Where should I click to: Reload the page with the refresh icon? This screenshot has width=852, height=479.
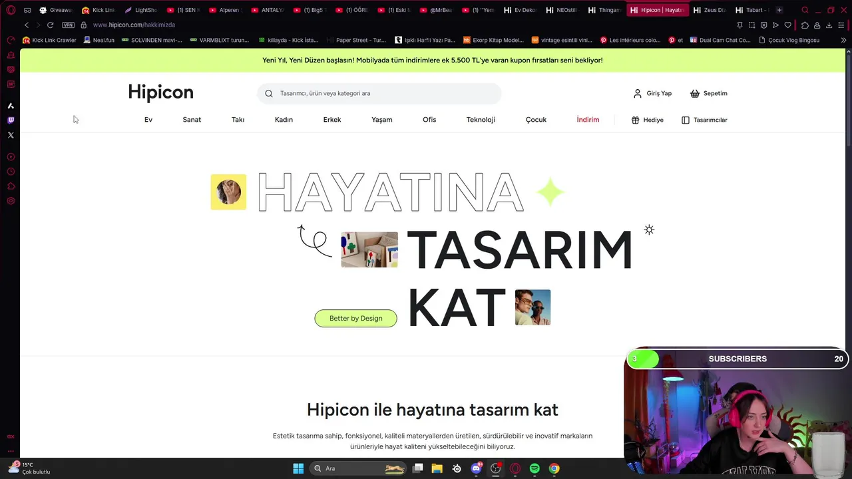pos(50,25)
